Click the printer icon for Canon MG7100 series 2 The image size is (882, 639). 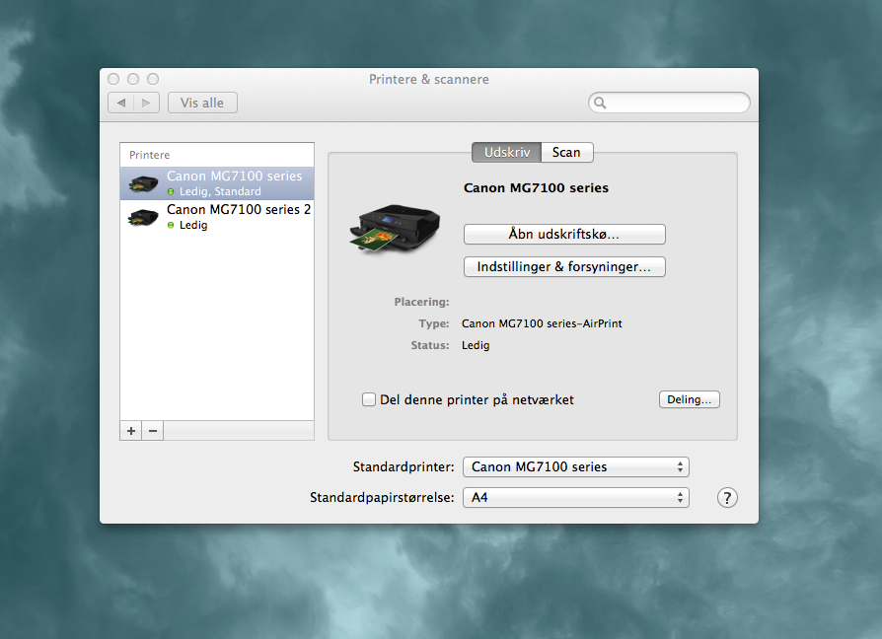pyautogui.click(x=143, y=217)
